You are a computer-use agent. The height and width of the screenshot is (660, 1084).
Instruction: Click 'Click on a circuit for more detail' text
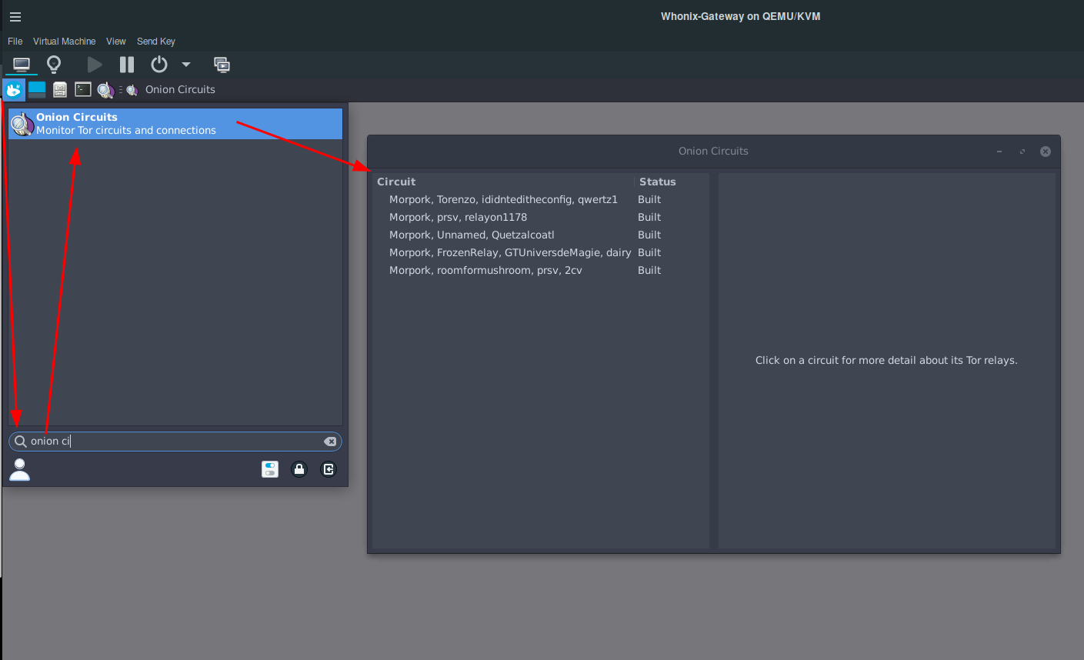[x=886, y=361]
